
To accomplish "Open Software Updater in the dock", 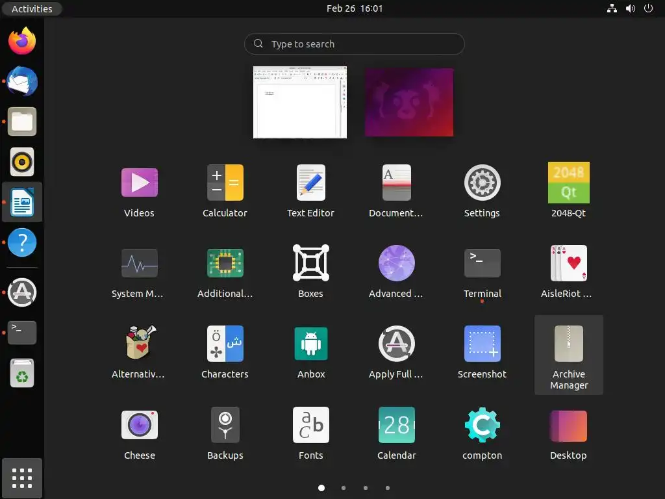I will click(22, 292).
